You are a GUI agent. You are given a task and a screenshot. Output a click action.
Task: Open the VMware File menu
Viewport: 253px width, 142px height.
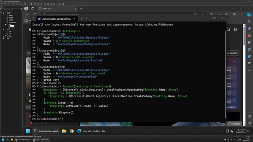coord(2,4)
